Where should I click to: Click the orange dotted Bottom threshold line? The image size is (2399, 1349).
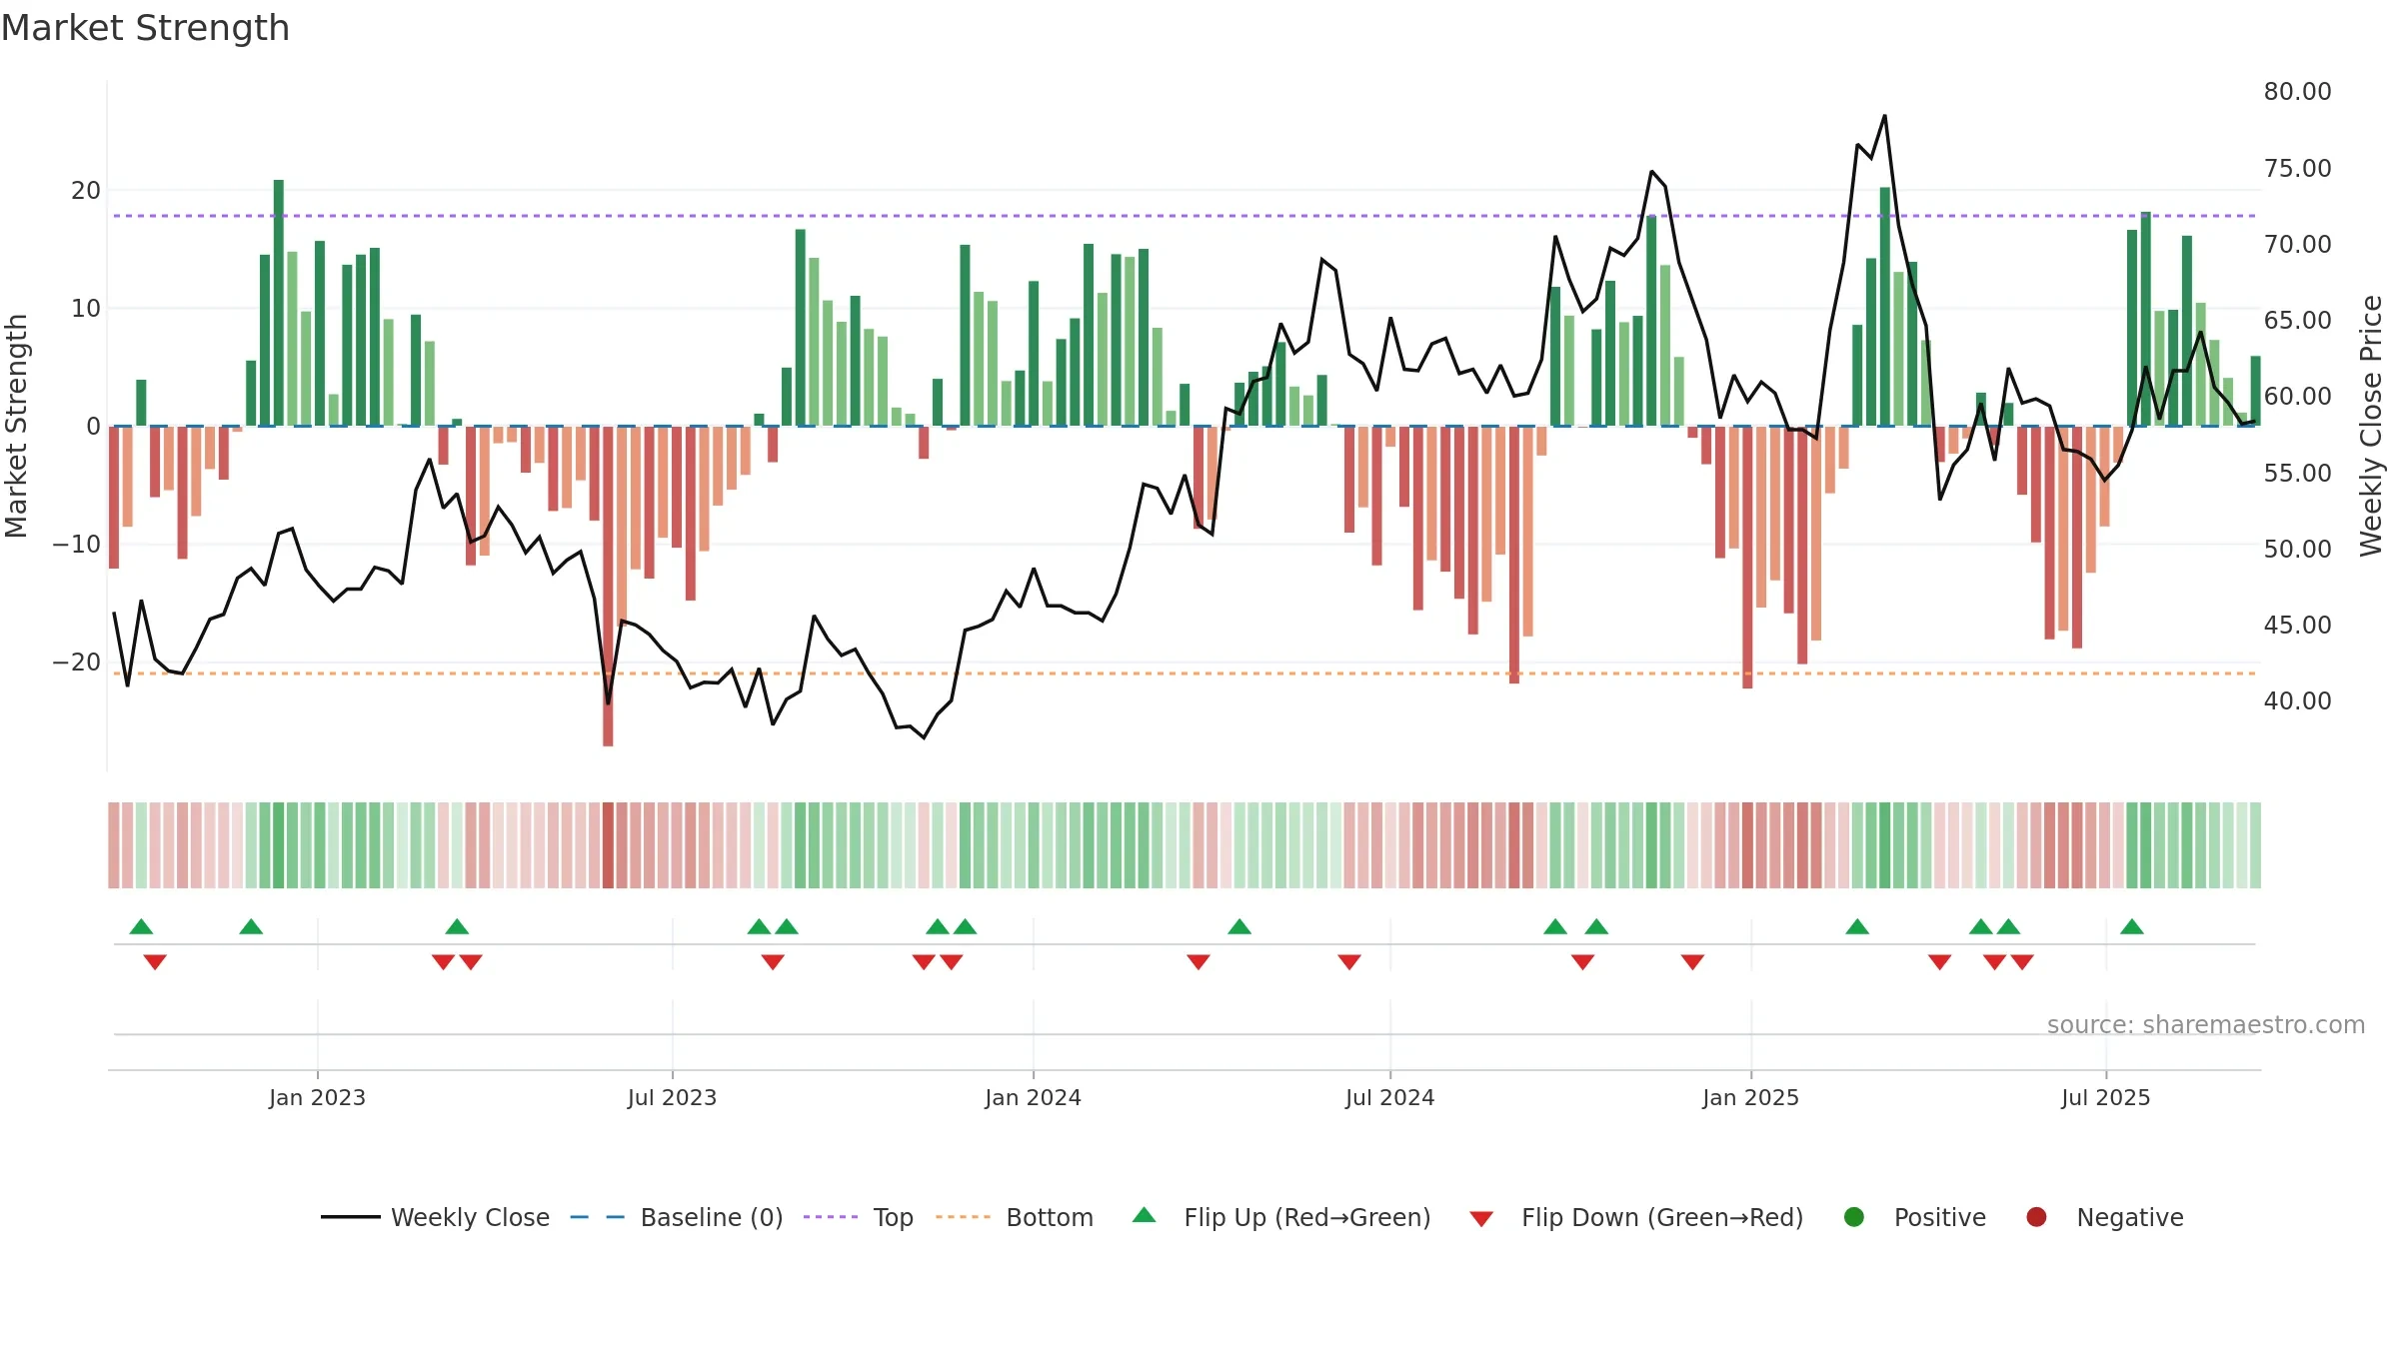tap(1185, 674)
